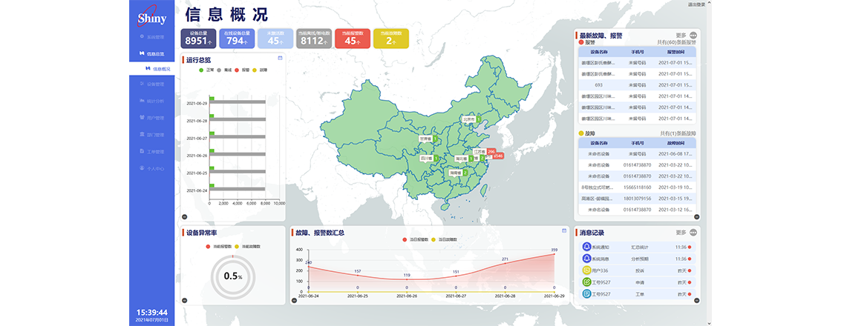Click the ellipsis icon in 最新故障、报警 panel
The height and width of the screenshot is (326, 841).
tap(693, 35)
